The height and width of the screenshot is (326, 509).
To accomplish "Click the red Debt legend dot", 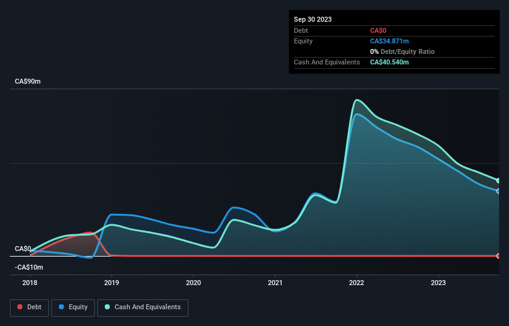I will tap(20, 307).
